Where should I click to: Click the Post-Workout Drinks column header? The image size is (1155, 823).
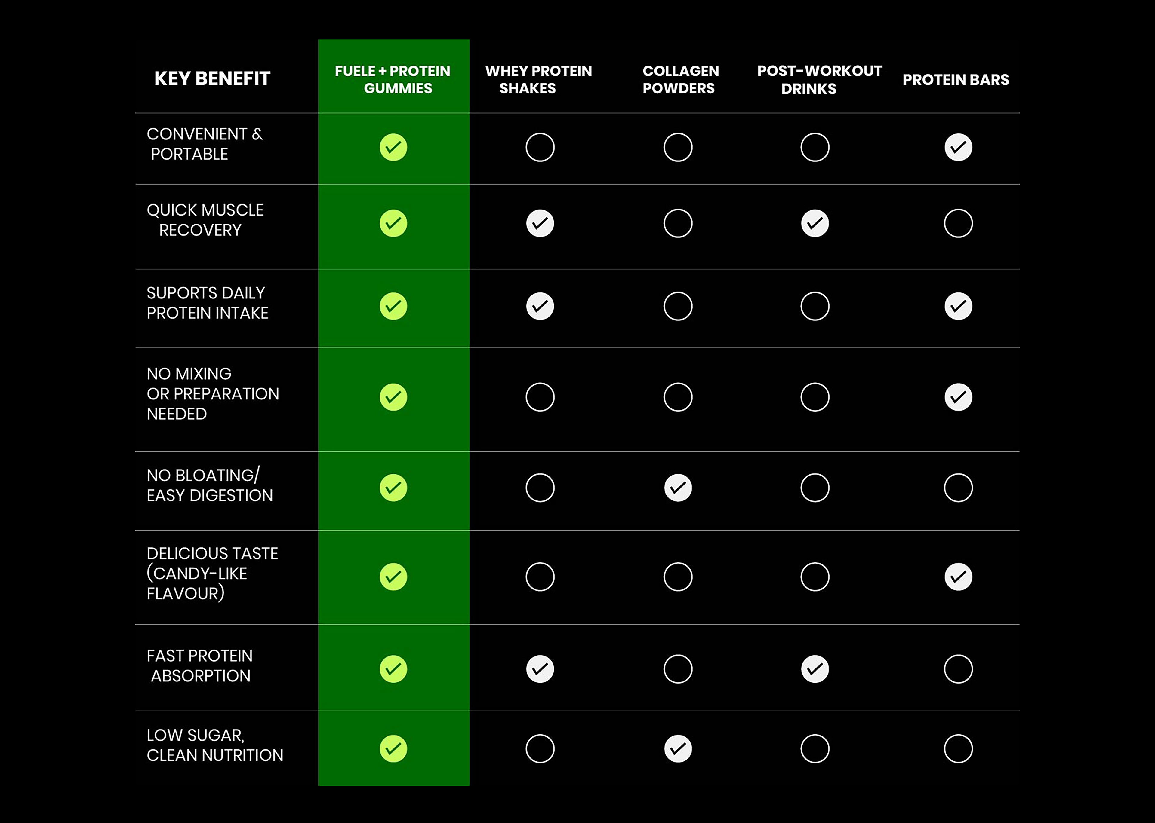(x=819, y=80)
